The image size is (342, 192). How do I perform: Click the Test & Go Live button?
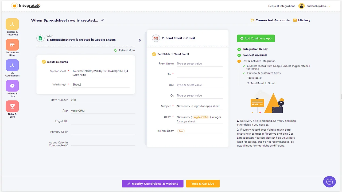coord(203,183)
